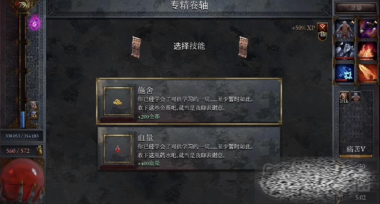Click the 痛苦V difficulty label
This screenshot has height=204, width=380.
coord(356,150)
